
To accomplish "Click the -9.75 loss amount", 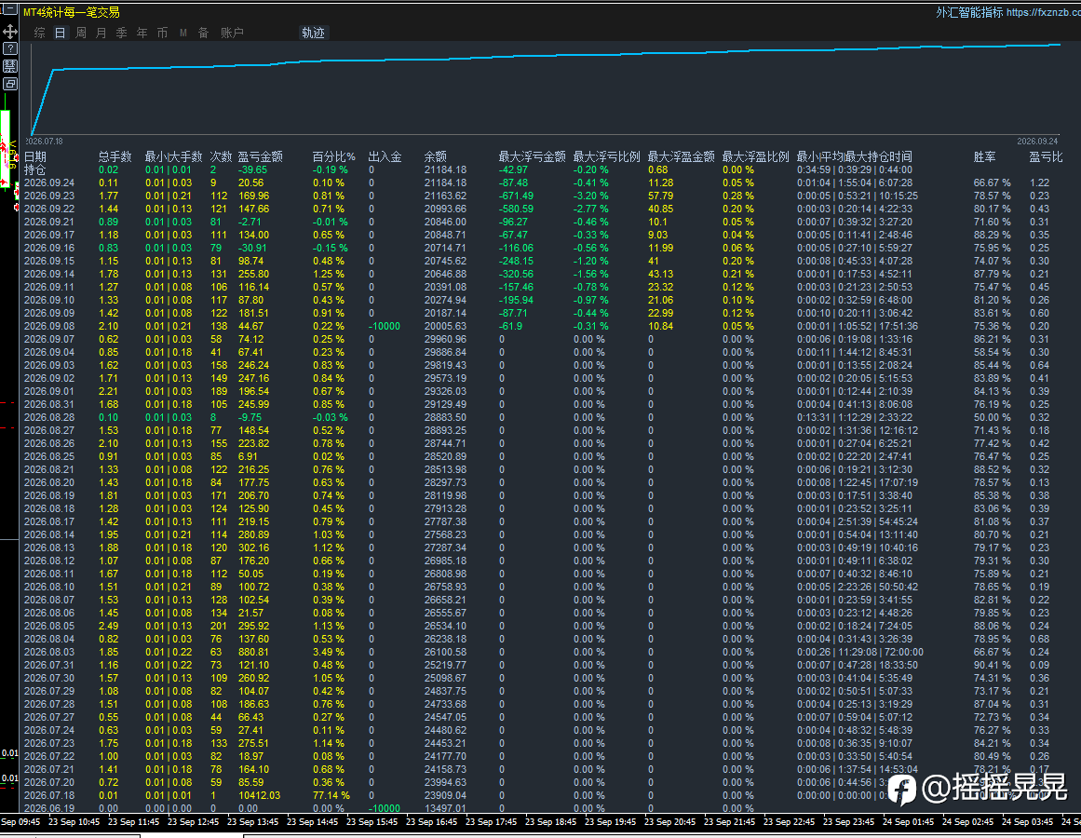I will point(250,417).
